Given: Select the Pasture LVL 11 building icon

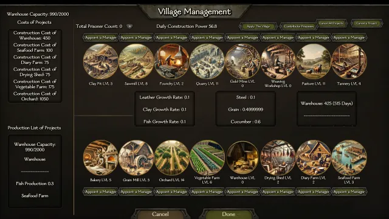Looking at the screenshot, I should [x=314, y=61].
